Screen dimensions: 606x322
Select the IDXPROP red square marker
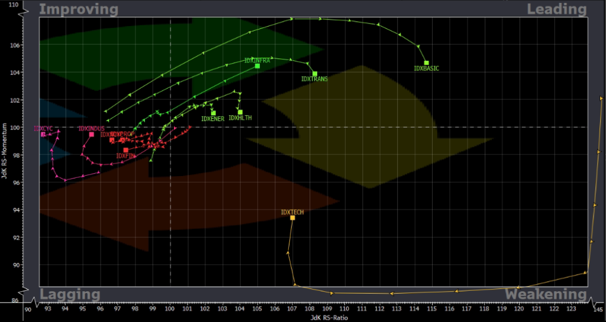[123, 139]
